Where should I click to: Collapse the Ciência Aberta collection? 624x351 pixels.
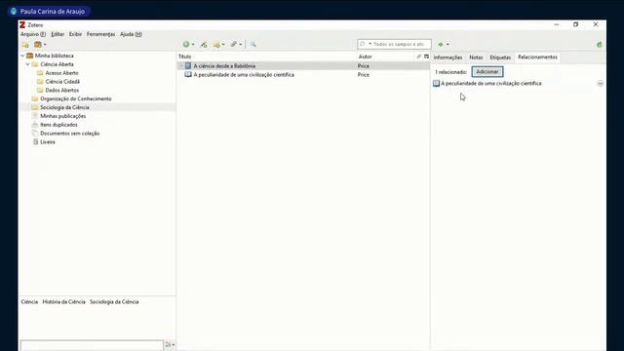pos(28,64)
